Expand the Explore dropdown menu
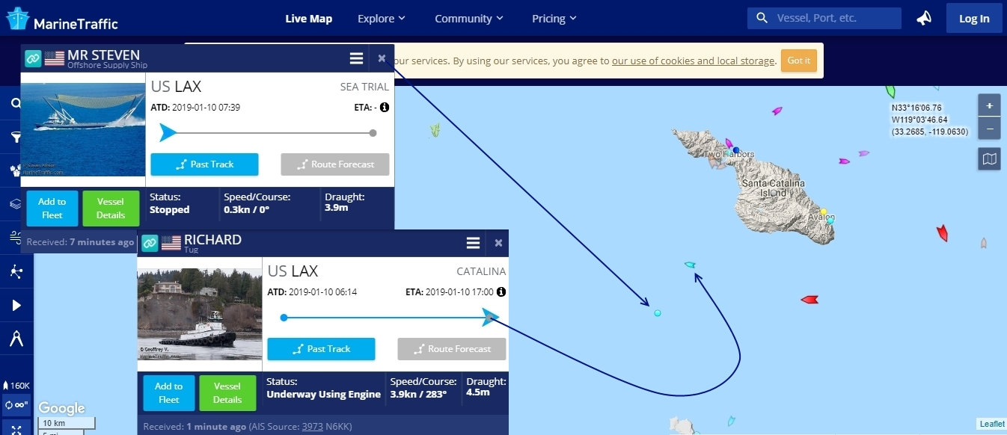 tap(381, 19)
